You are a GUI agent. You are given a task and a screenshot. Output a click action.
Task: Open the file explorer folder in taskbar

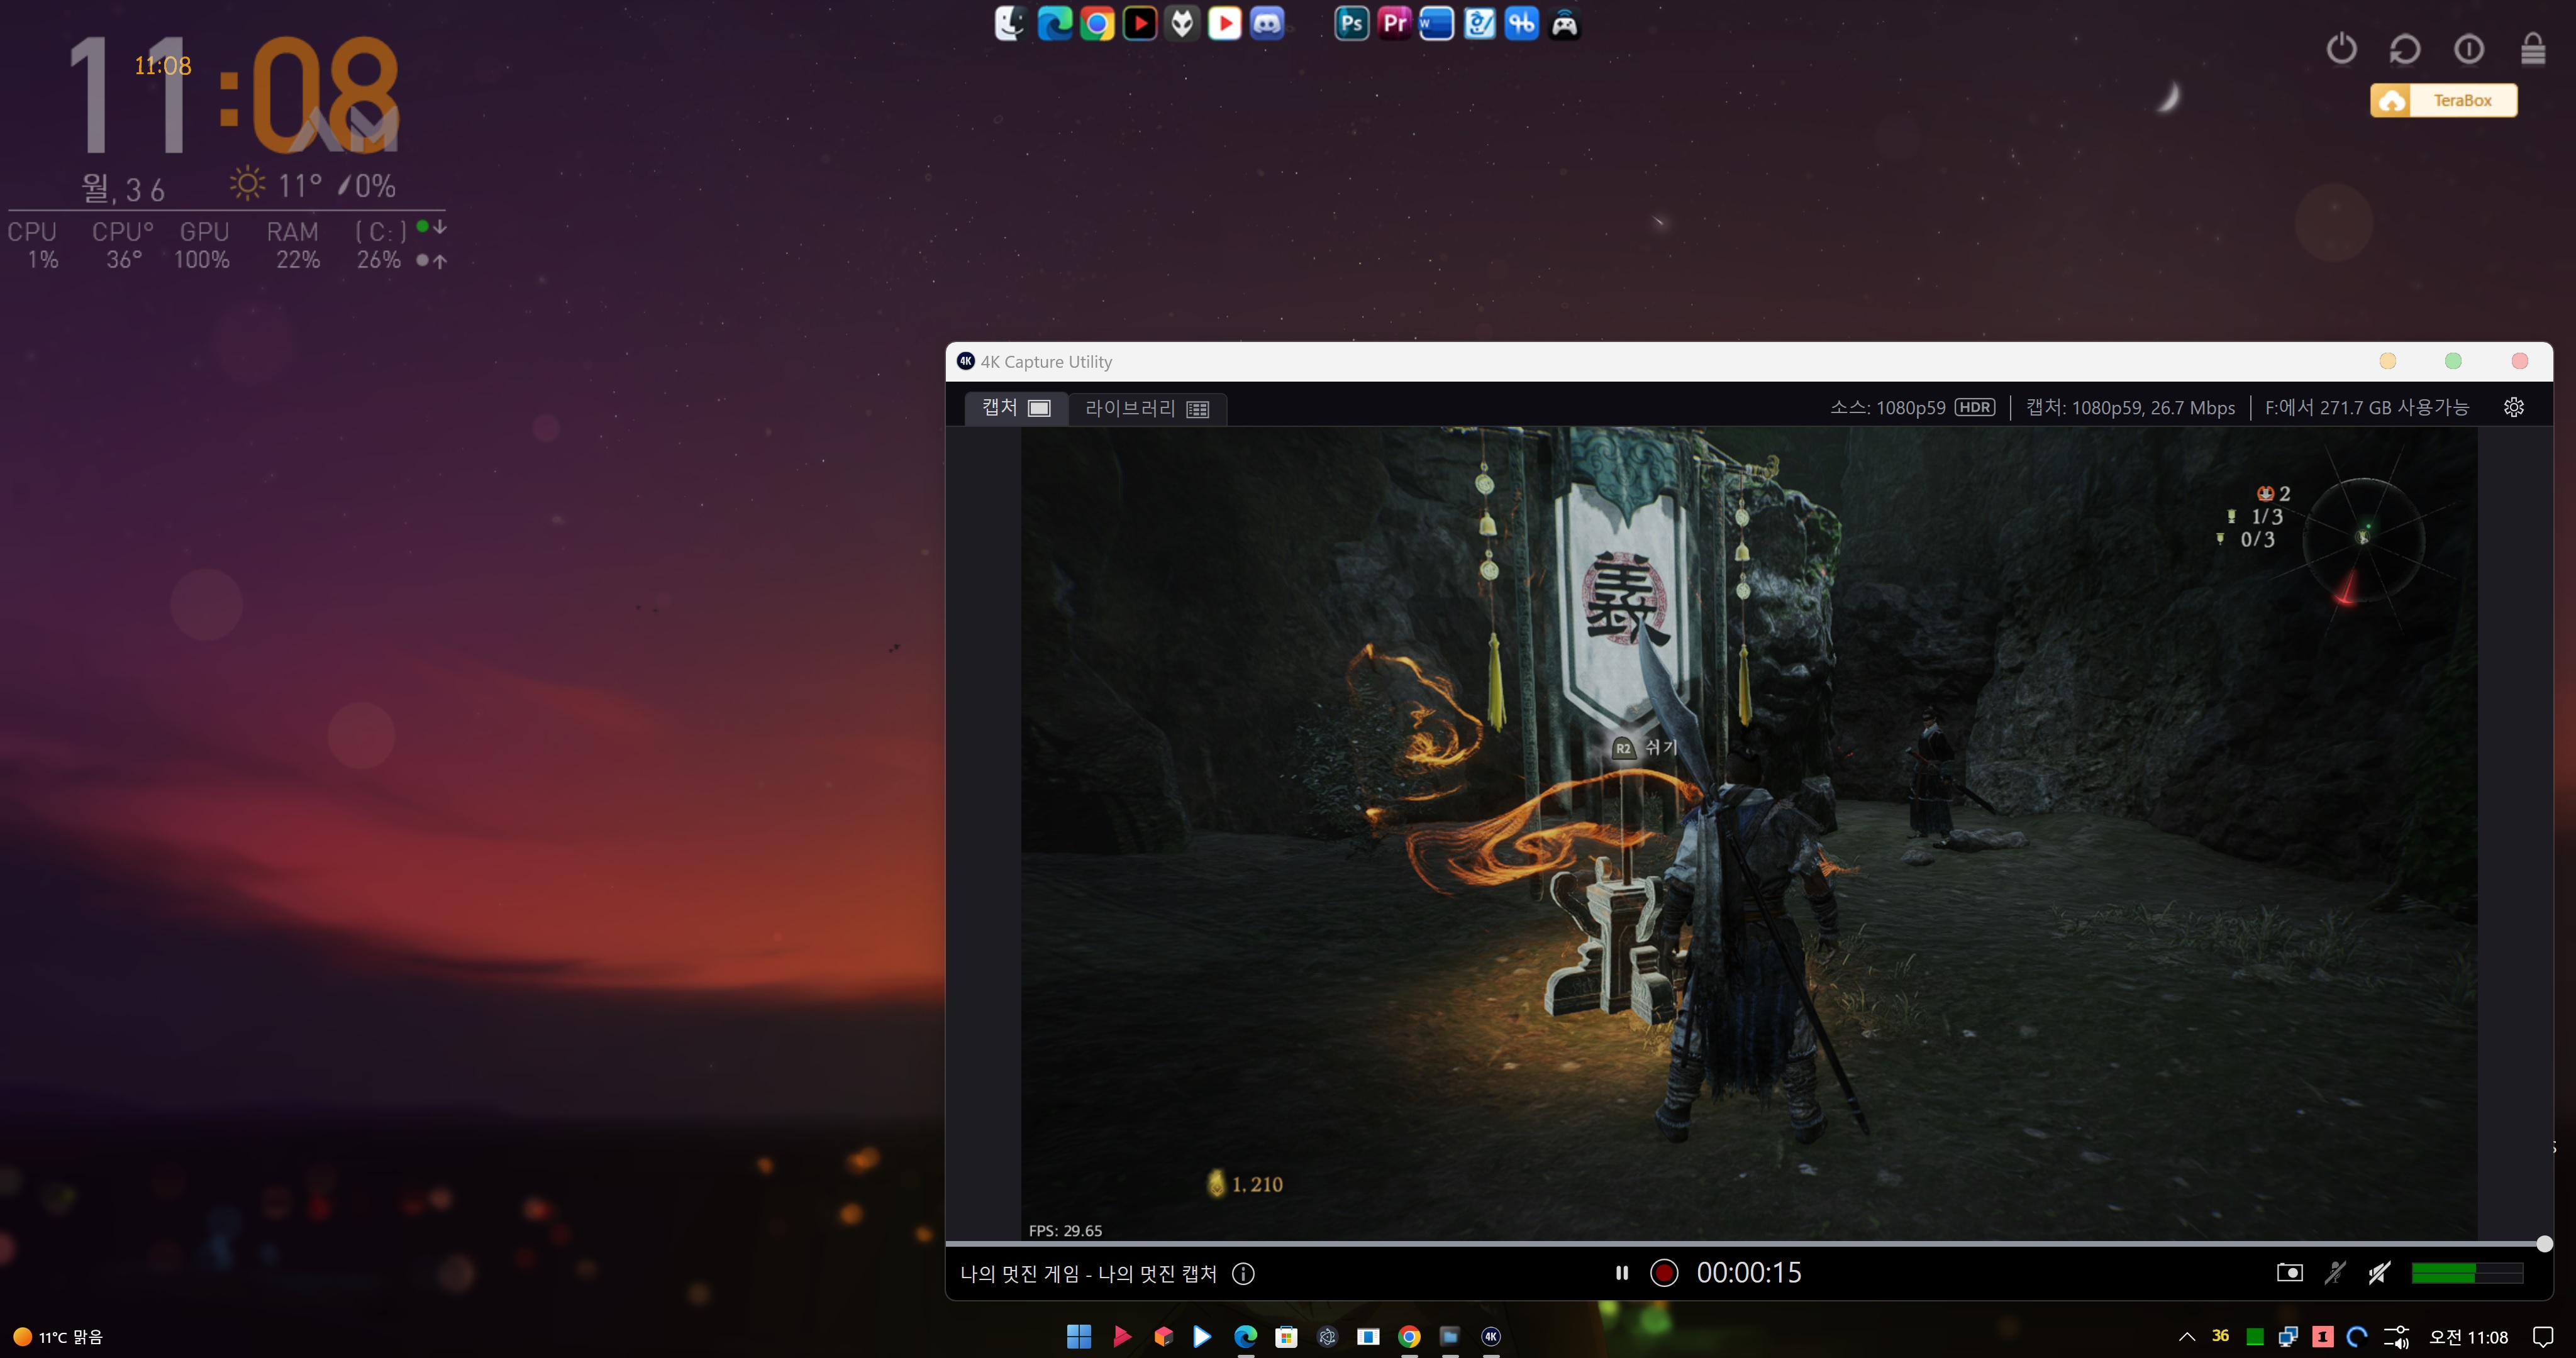(x=1450, y=1336)
